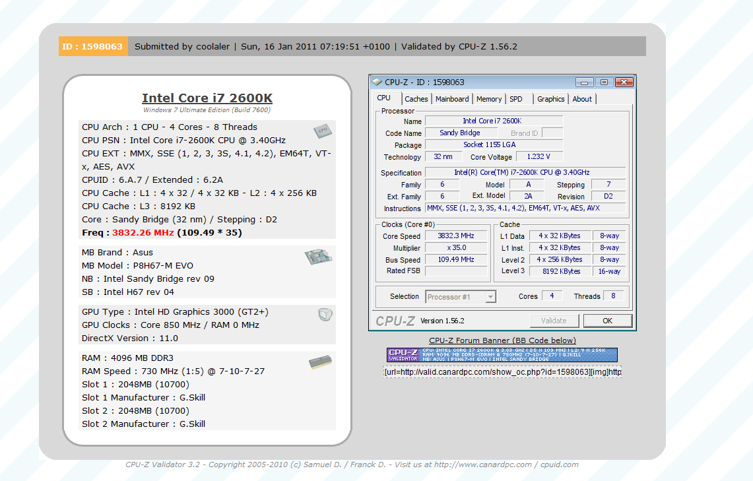753x481 pixels.
Task: Select the CPU tab
Action: pyautogui.click(x=384, y=98)
